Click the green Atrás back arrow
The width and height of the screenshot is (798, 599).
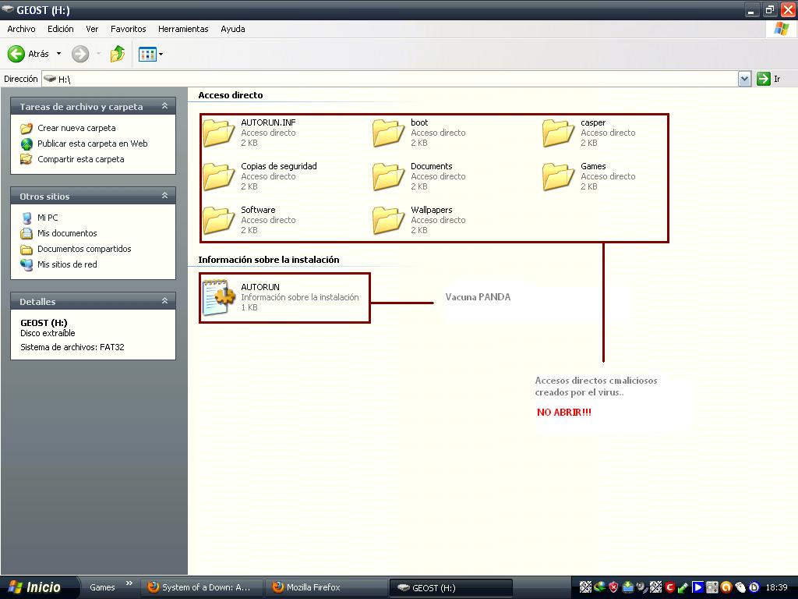click(16, 54)
